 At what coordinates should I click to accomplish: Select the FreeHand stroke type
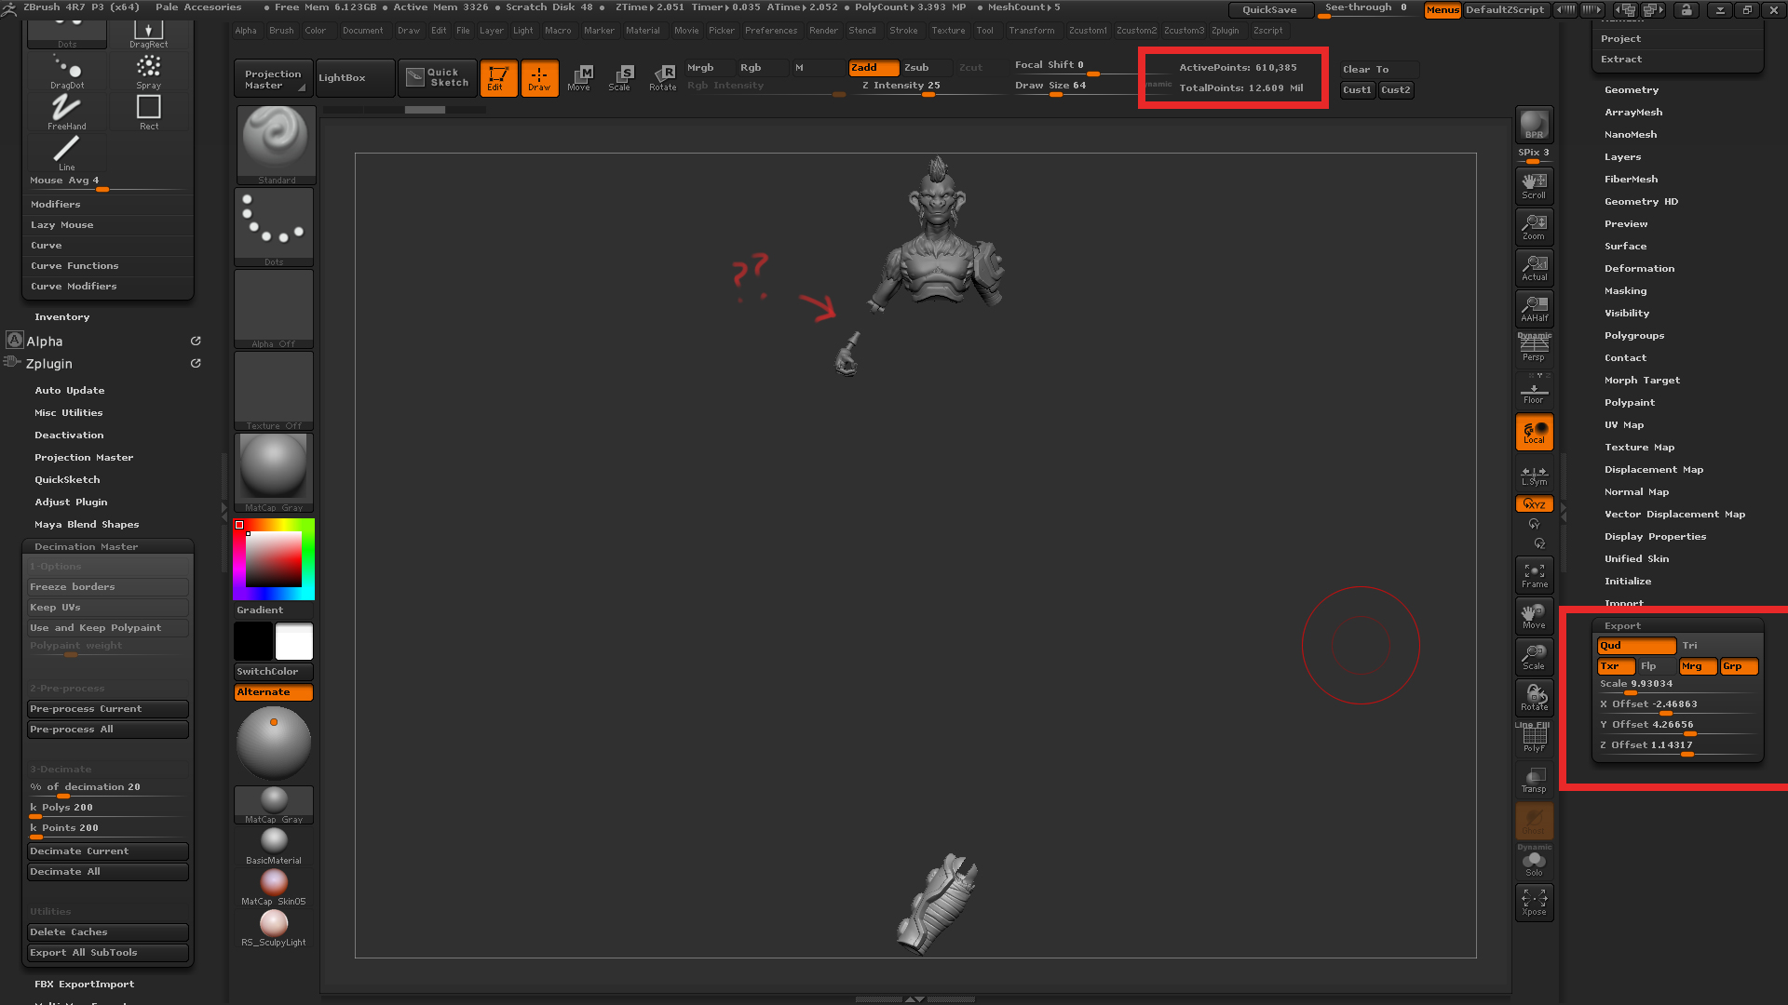point(67,113)
